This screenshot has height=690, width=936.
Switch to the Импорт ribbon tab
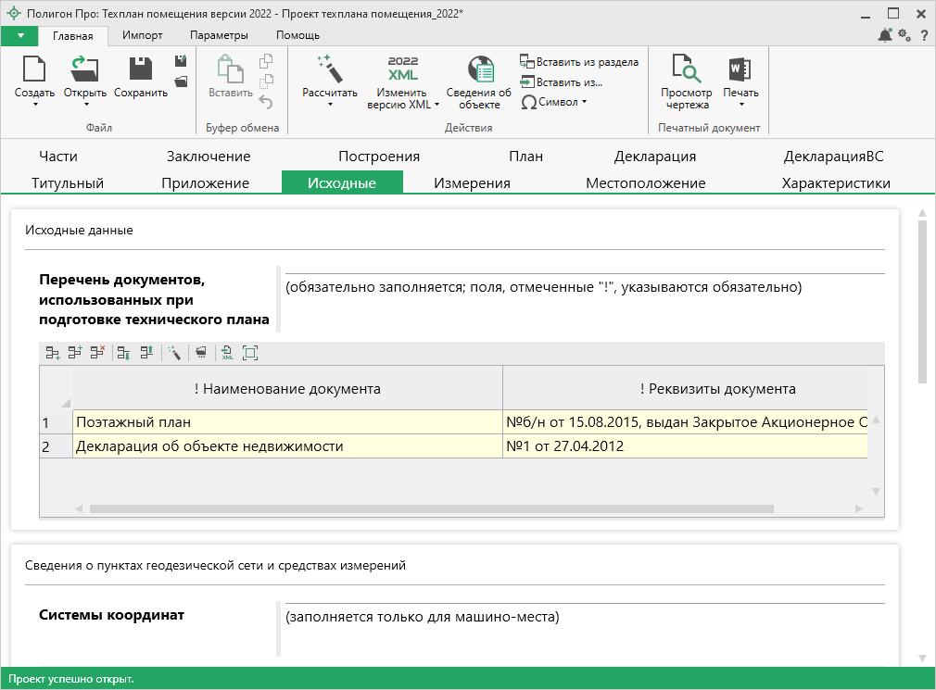pos(142,35)
